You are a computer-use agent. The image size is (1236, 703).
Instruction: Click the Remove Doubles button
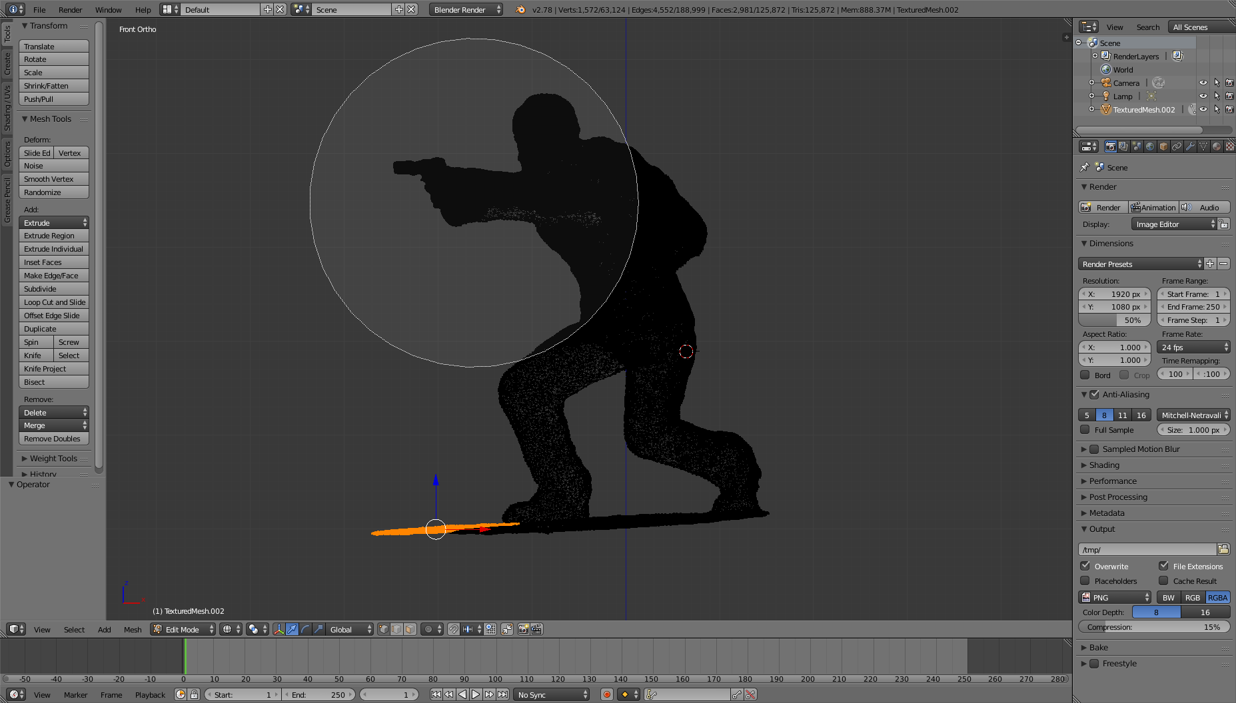click(x=54, y=439)
